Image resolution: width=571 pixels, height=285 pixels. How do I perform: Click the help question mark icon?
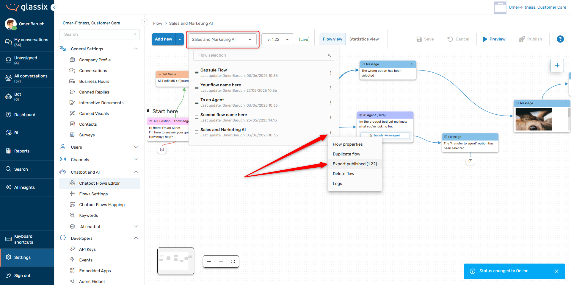click(x=560, y=39)
